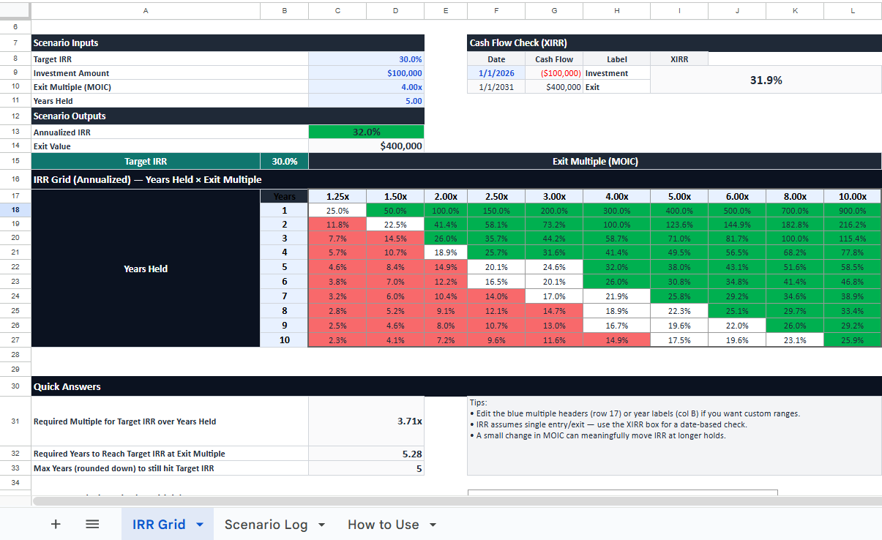Select the XIRR result cell showing 31.9%
Screen dimensions: 882x540
pos(766,80)
